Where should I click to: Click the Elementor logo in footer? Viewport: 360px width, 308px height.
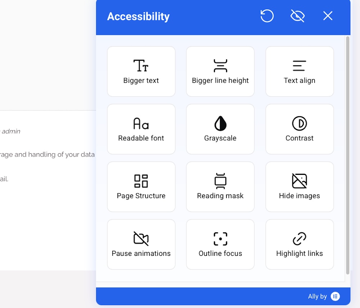335,296
